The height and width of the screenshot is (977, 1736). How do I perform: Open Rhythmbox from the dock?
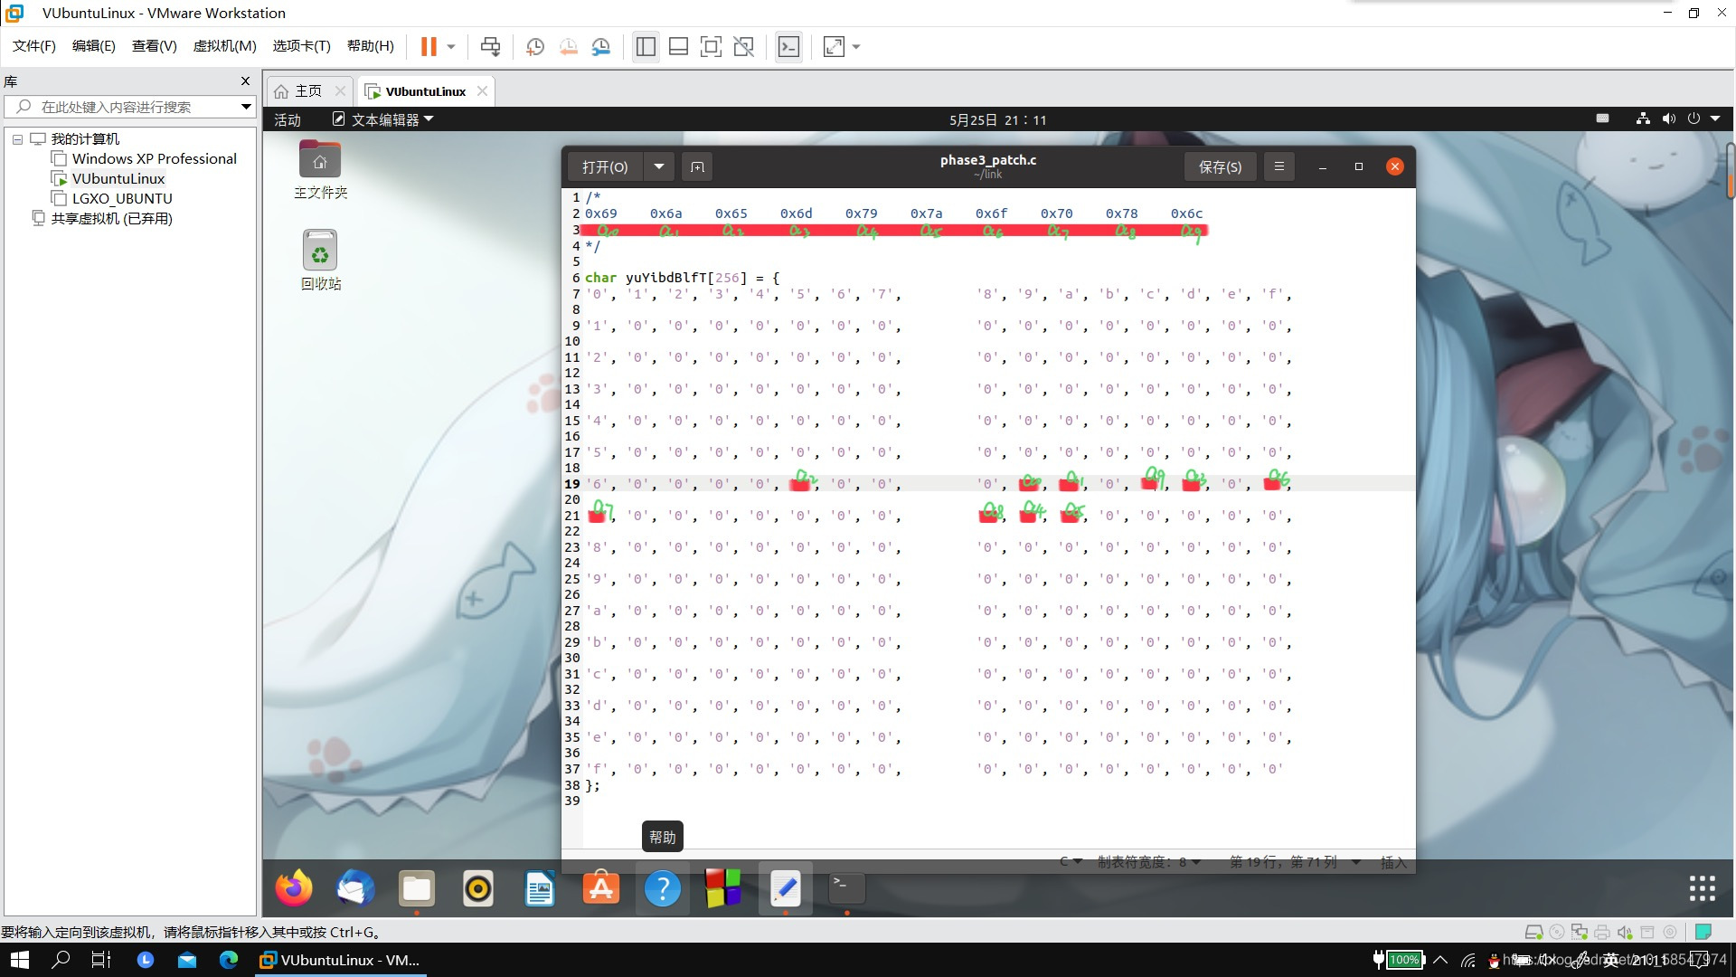point(478,888)
